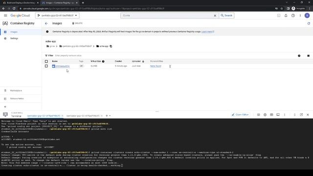Viewport: 313px width, 176px height.
Task: Open the new-tab dropdown arrow in Cloud Shell
Action: point(110,116)
